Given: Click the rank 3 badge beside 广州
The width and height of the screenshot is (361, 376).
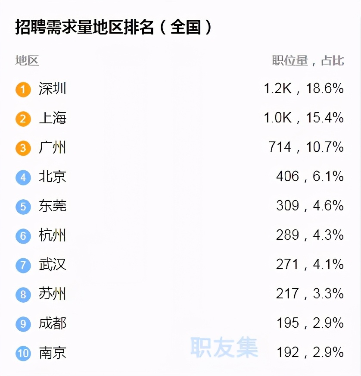Looking at the screenshot, I should [23, 148].
